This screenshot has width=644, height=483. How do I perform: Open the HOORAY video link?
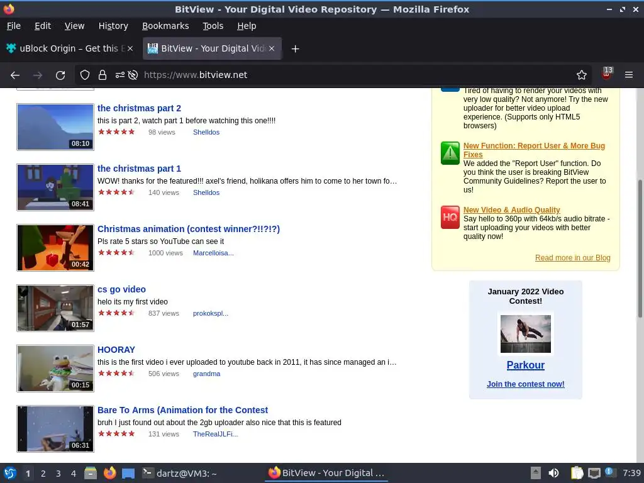[x=116, y=350]
